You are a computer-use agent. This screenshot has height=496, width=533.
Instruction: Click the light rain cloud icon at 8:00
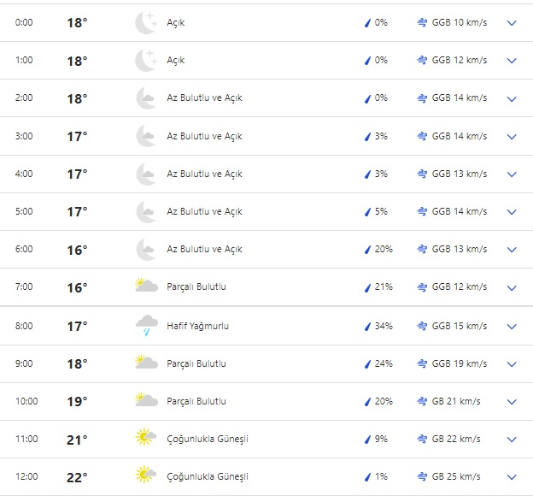point(146,326)
